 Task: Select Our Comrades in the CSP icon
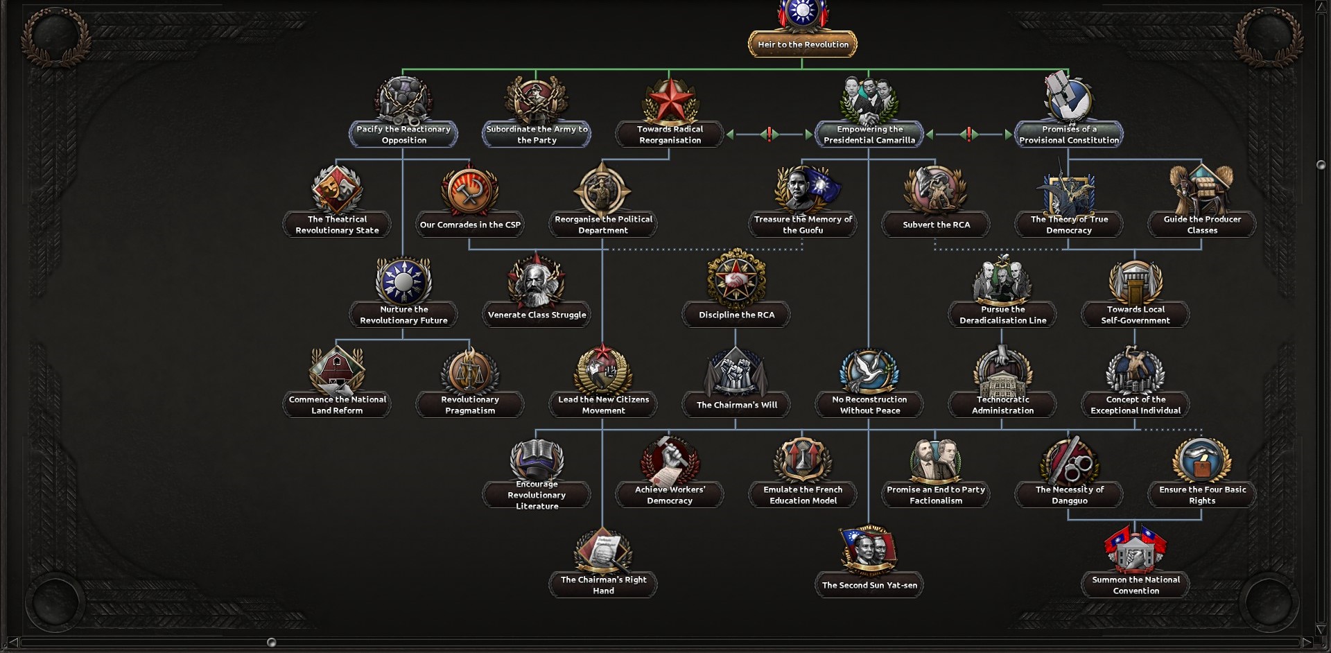pyautogui.click(x=470, y=190)
